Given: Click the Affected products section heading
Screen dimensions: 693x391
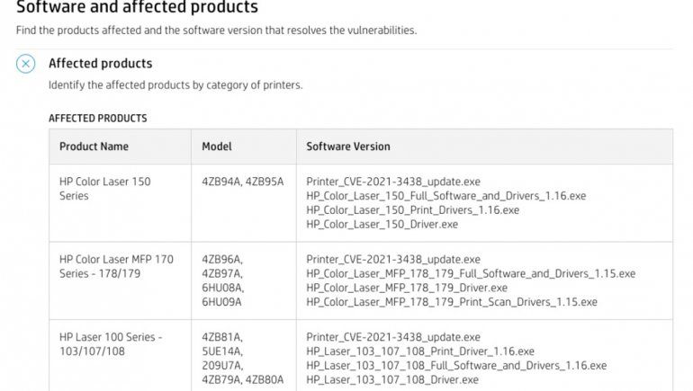Looking at the screenshot, I should pos(100,64).
